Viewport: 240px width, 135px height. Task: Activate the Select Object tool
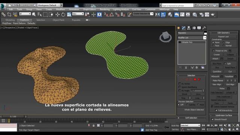pyautogui.click(x=34, y=15)
